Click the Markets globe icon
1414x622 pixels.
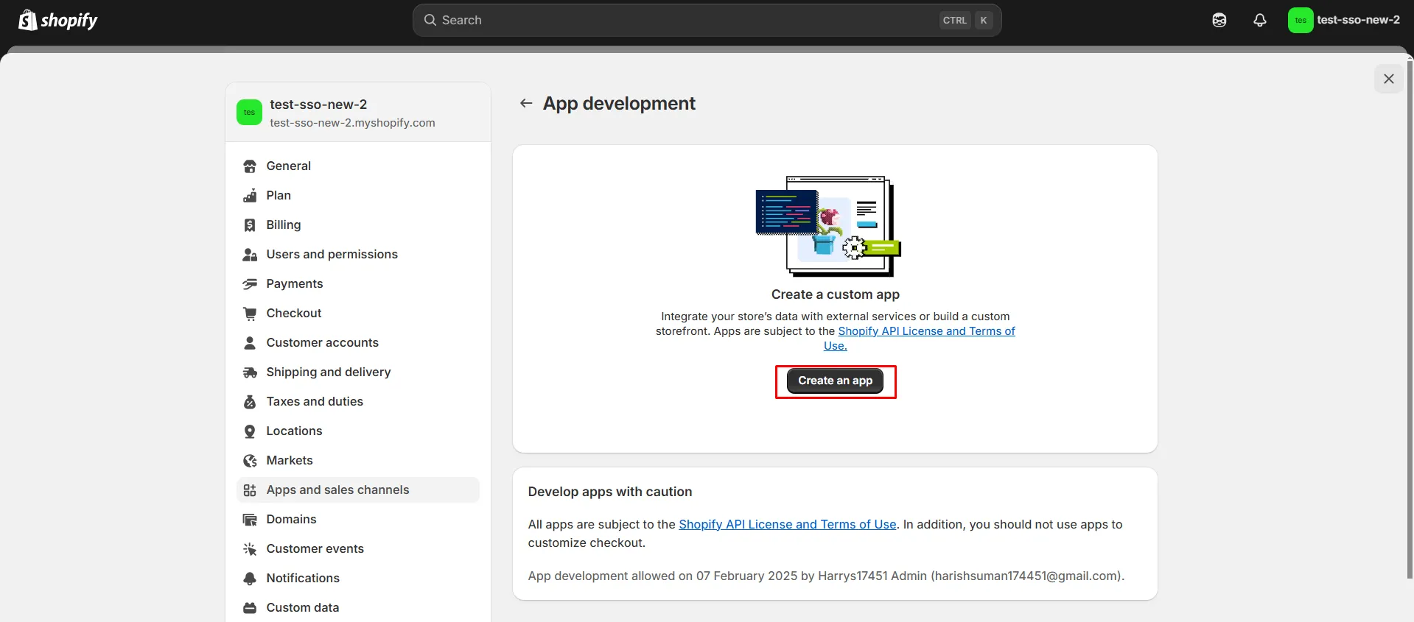[250, 461]
